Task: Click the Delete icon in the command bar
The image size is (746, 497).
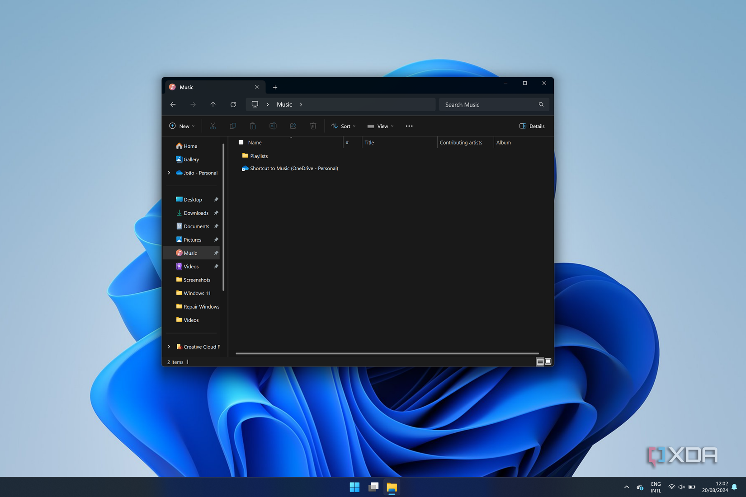Action: [313, 126]
